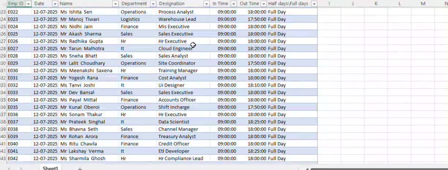Select the Logistics department cell
Image resolution: width=448 pixels, height=170 pixels.
click(x=138, y=19)
